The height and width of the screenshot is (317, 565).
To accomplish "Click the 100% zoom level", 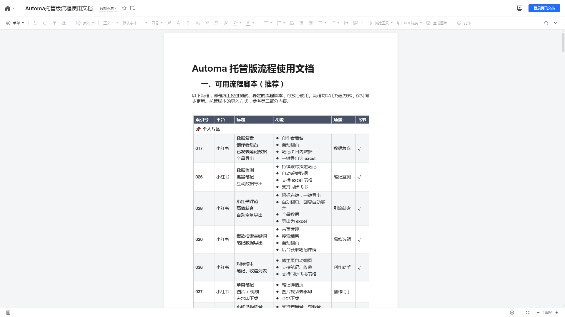I will [547, 313].
